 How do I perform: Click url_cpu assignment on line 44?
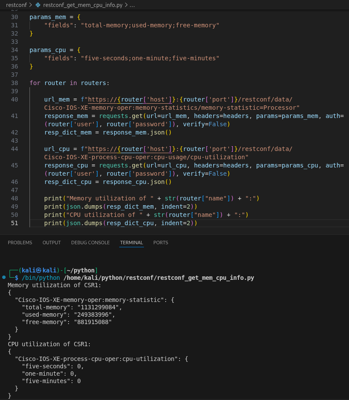click(x=57, y=149)
